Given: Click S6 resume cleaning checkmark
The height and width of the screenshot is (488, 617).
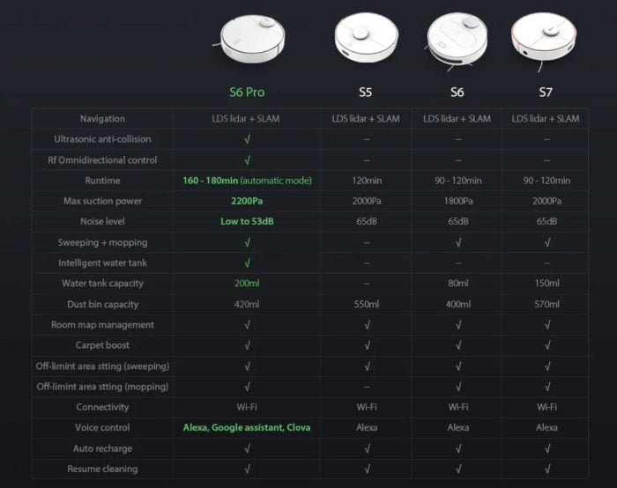Looking at the screenshot, I should coord(458,469).
